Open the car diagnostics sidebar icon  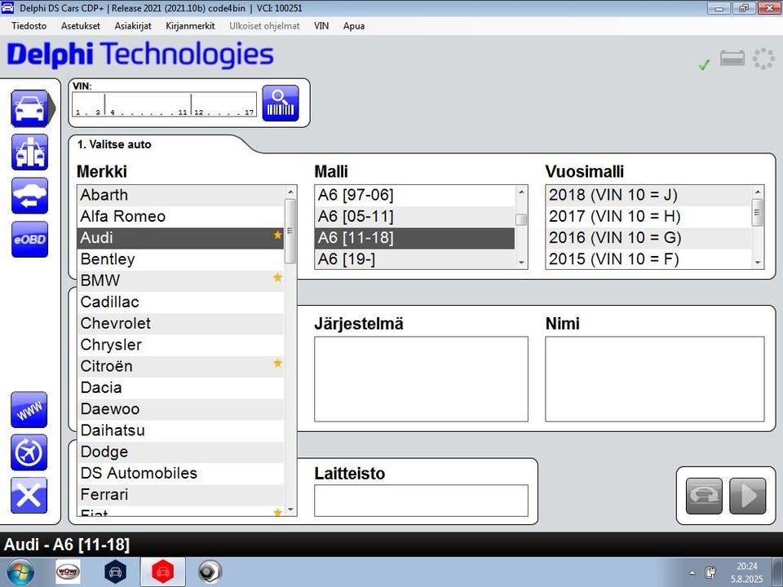pos(30,108)
